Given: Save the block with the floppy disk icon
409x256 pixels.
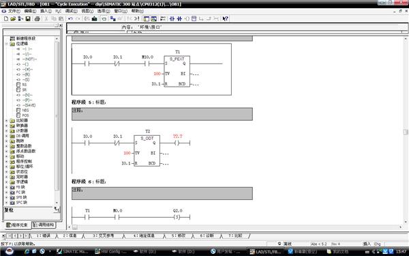Looking at the screenshot, I should pyautogui.click(x=28, y=18).
